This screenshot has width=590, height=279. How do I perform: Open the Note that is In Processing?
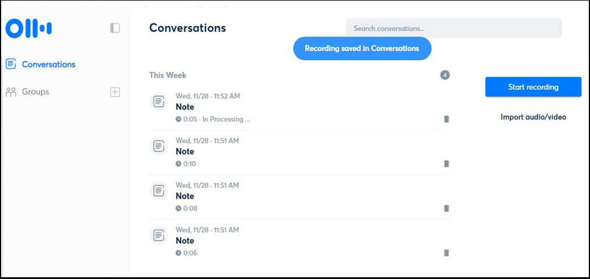[x=185, y=107]
